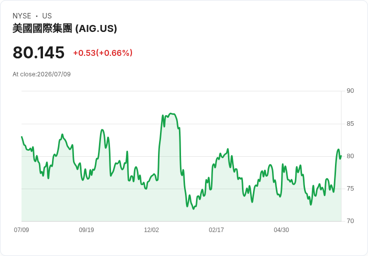This screenshot has height=256, width=368.
Task: Click the +0.53(+0.66%) change value
Action: [x=103, y=53]
